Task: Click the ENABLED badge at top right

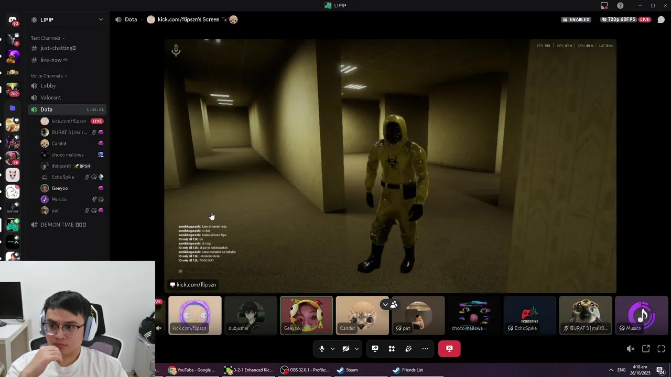Action: point(576,19)
